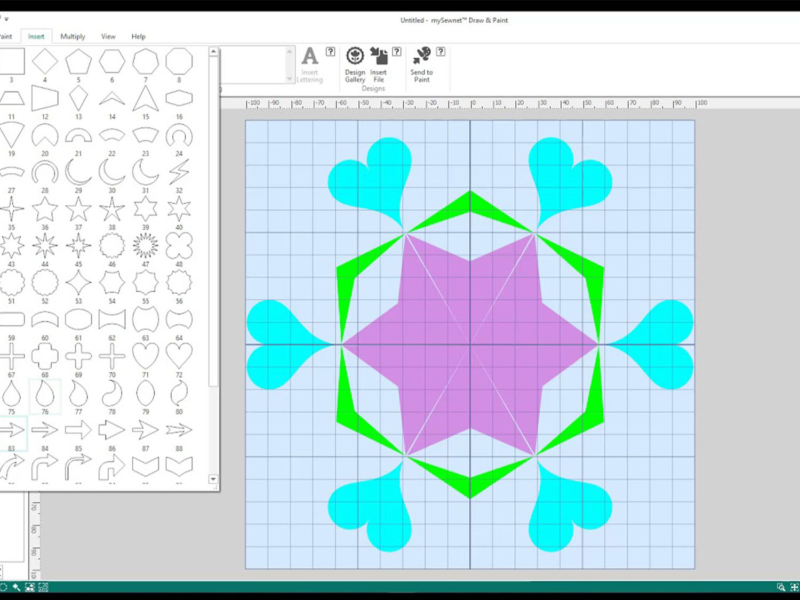
Task: Select hexagon shape number 6
Action: pos(112,61)
